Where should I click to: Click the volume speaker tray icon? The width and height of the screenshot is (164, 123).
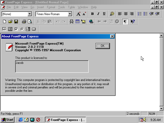145,120
